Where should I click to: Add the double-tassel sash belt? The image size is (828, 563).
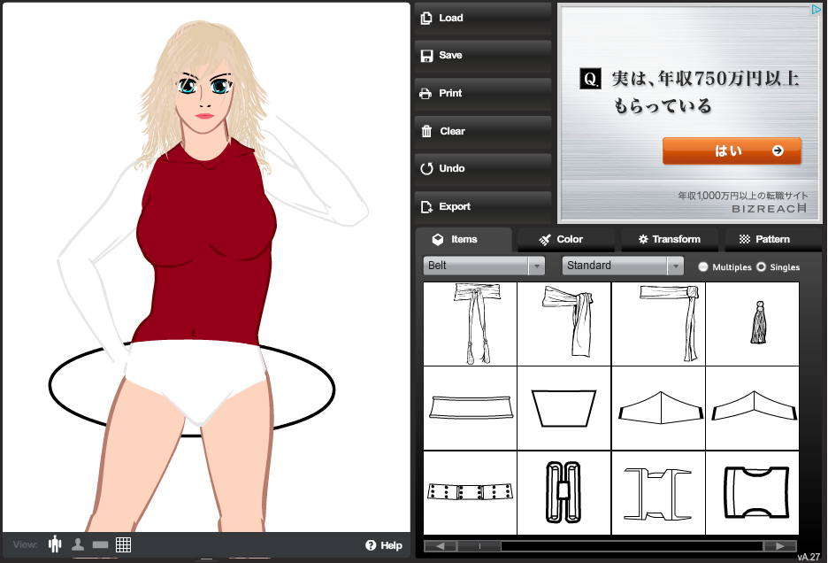click(x=470, y=324)
